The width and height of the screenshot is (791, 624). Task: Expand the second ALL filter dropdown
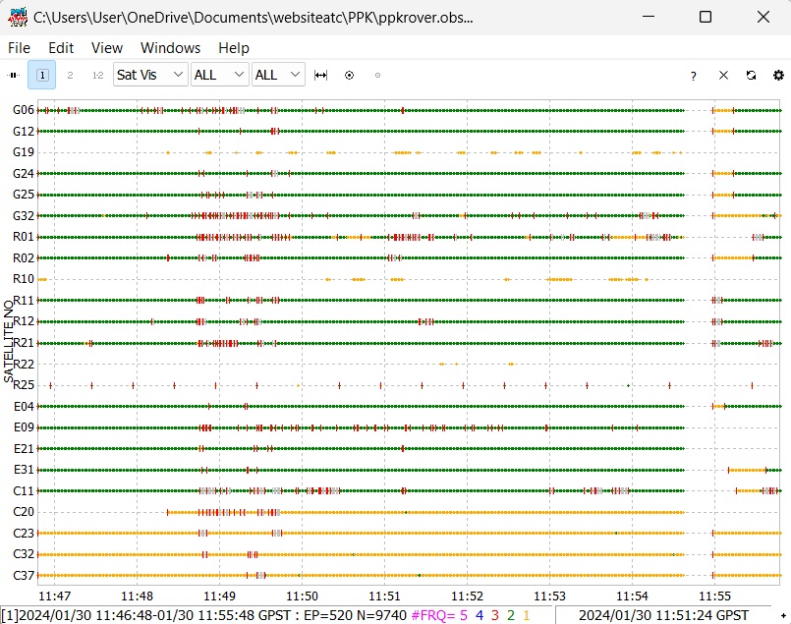point(278,75)
